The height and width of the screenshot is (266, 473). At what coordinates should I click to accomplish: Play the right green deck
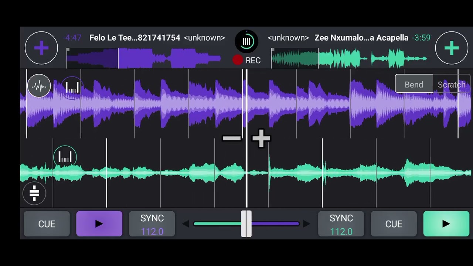click(446, 224)
